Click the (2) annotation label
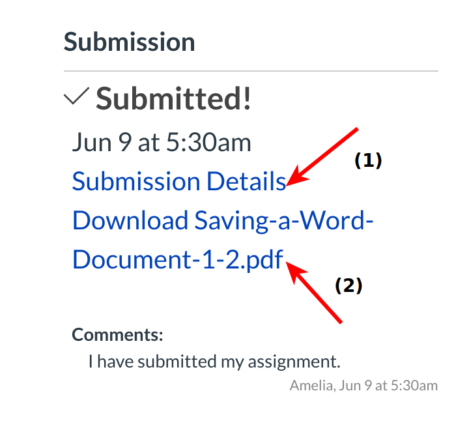This screenshot has height=434, width=469. (348, 285)
